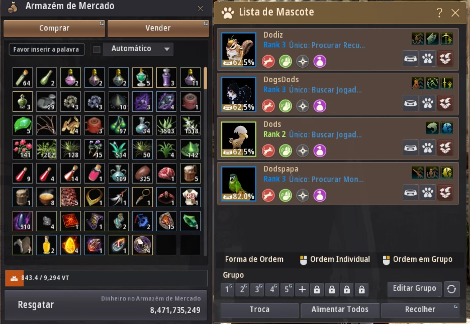Click the feed bowl icon for Dodiz
This screenshot has width=470, height=324.
point(410,59)
